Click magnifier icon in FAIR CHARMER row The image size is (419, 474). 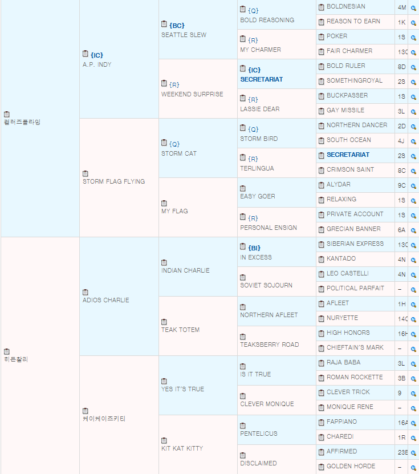[x=413, y=52]
